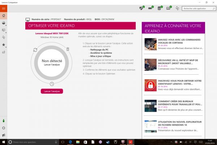The height and width of the screenshot is (145, 217).
Task: Expand the arrow beside star sidebar icon
Action: pyautogui.click(x=6, y=47)
